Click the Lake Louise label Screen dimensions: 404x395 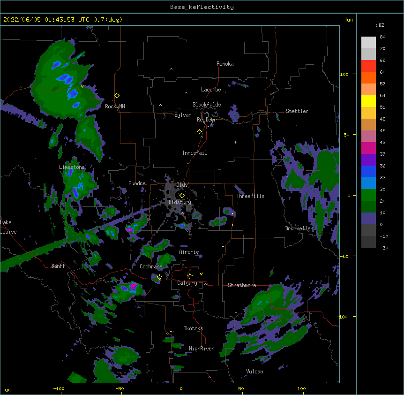(x=8, y=227)
